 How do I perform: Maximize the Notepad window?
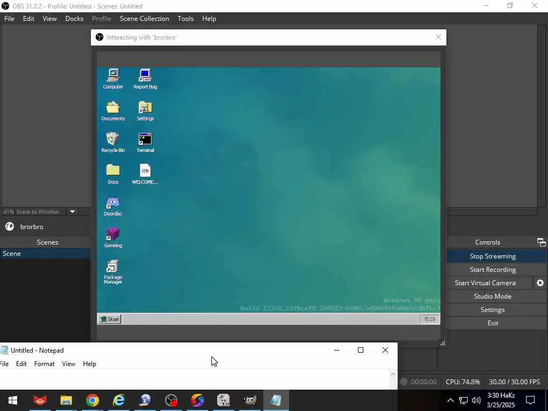point(361,350)
